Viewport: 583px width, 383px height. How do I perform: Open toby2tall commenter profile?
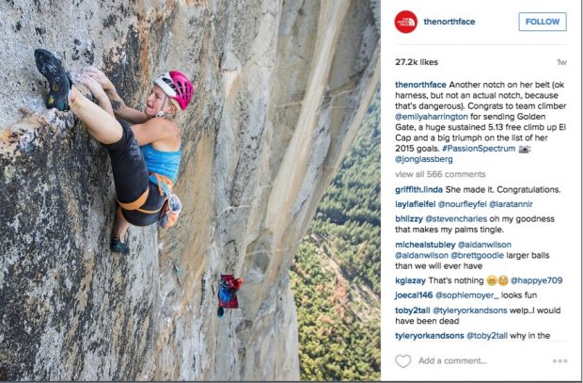[413, 311]
